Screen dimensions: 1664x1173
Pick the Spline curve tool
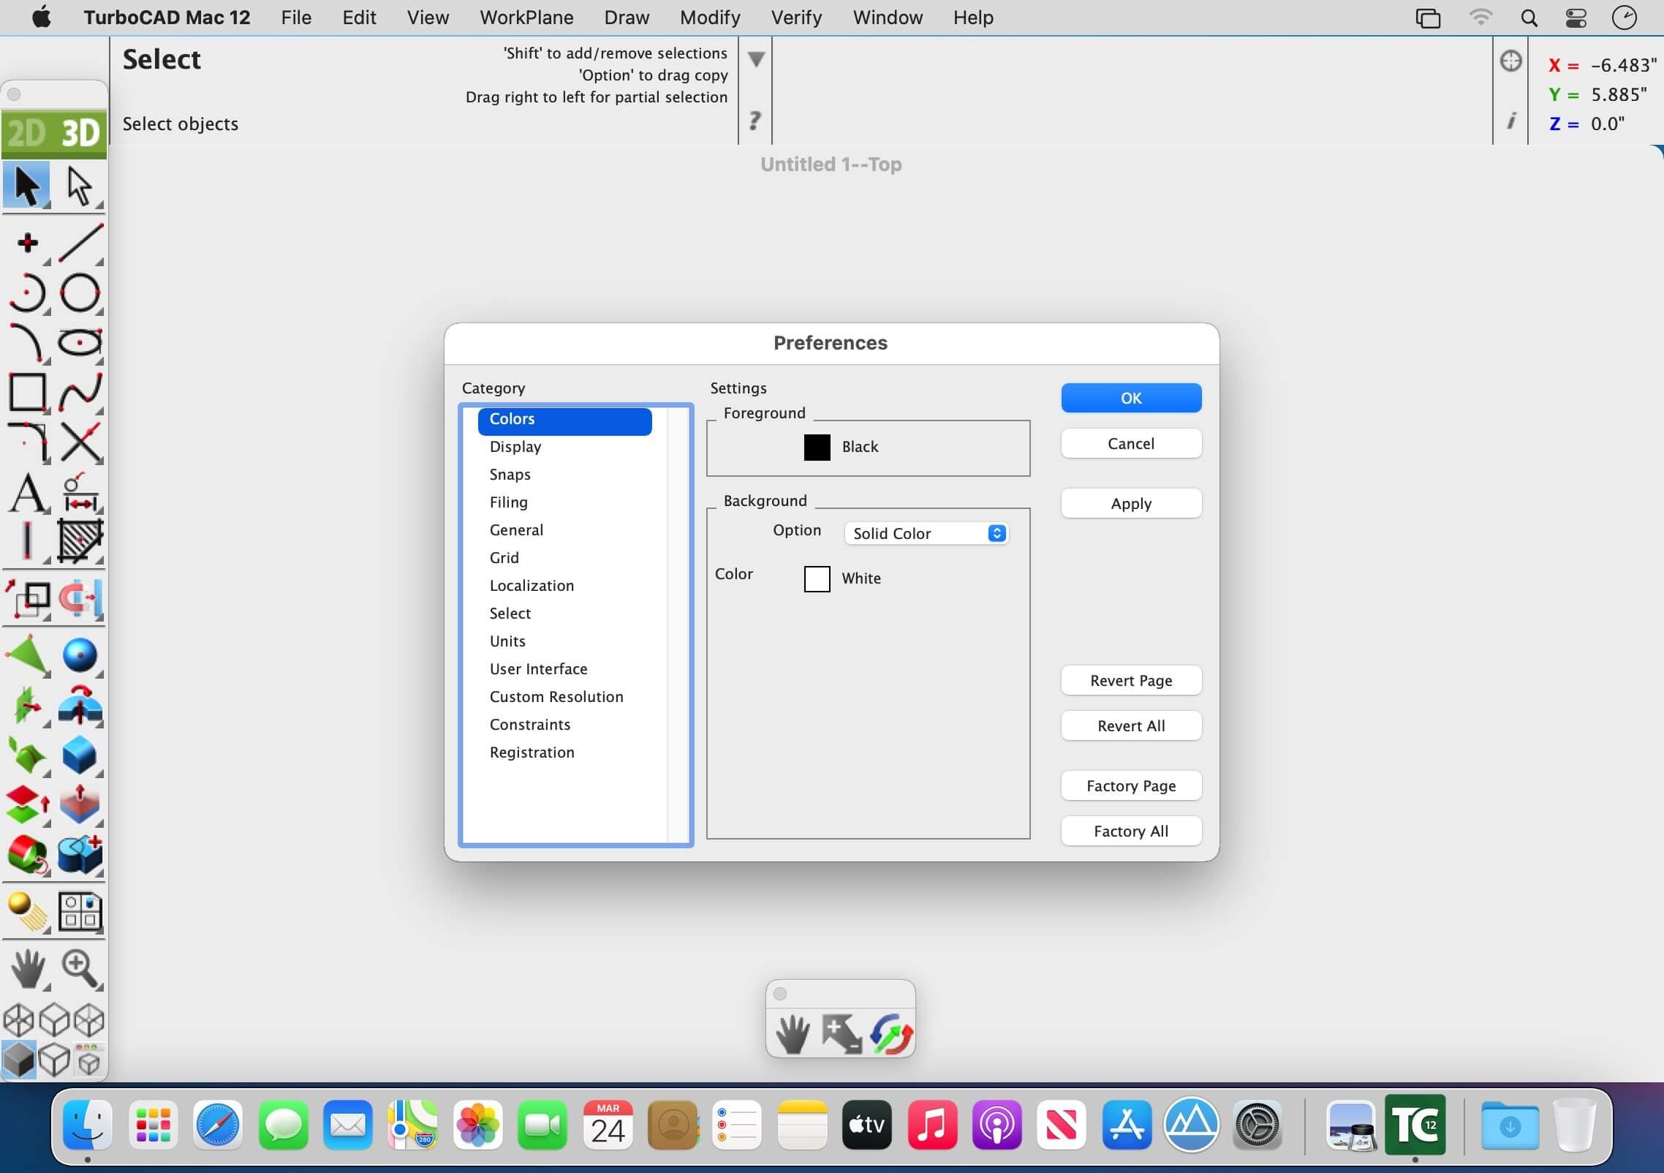point(80,392)
